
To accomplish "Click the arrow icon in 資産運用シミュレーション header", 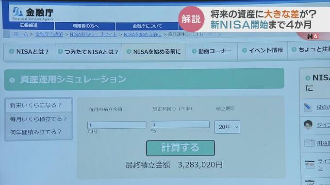I will click(12, 80).
